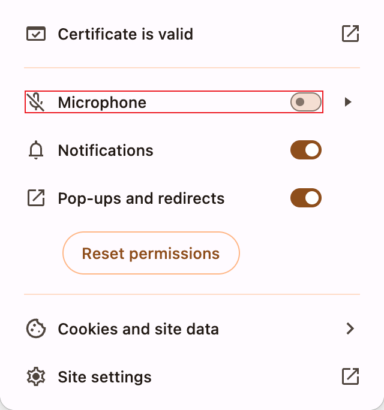
Task: Click the muted microphone icon
Action: click(x=36, y=103)
